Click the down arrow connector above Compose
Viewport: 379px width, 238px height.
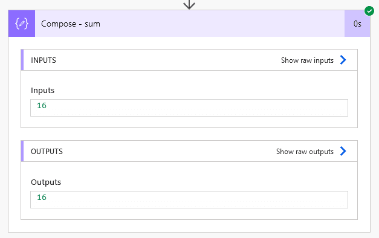[x=189, y=5]
